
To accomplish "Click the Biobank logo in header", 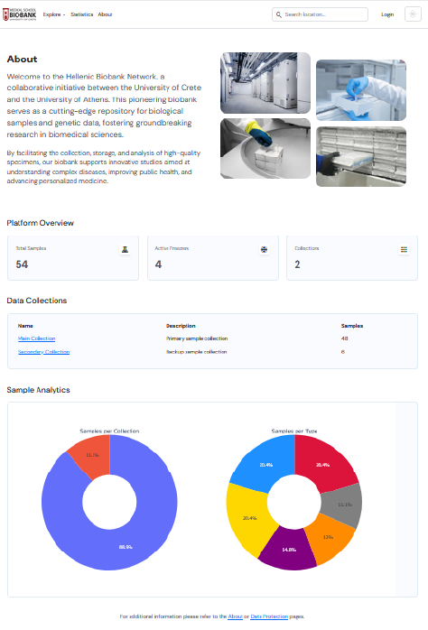I will coord(19,14).
